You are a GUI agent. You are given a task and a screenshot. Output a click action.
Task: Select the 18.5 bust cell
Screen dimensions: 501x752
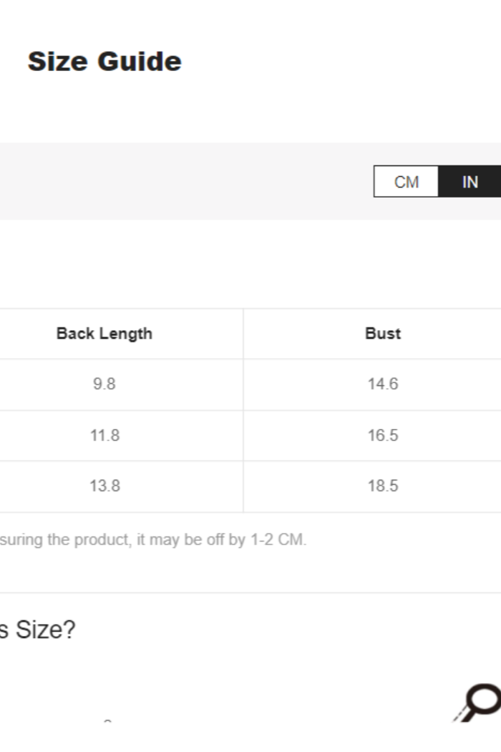(383, 486)
